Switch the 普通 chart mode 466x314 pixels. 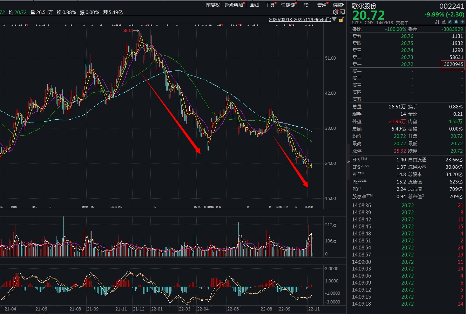tap(322, 5)
